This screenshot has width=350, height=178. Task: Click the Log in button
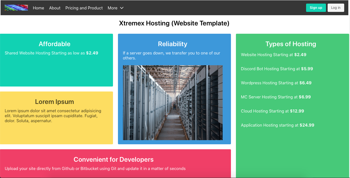(336, 8)
